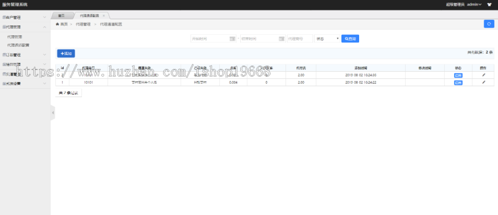Expand the 客户管理 sidebar menu
This screenshot has width=498, height=215.
pyautogui.click(x=25, y=18)
